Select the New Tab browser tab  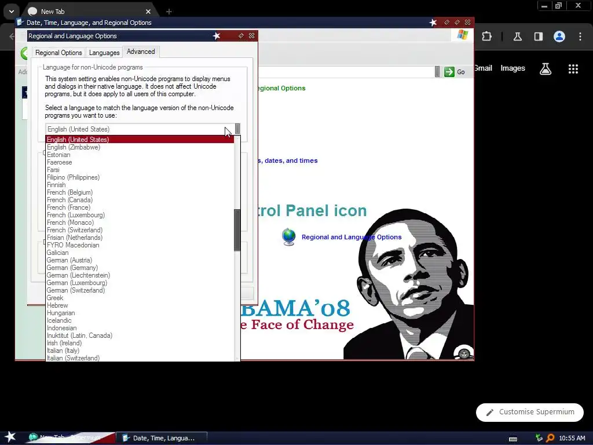(x=89, y=12)
